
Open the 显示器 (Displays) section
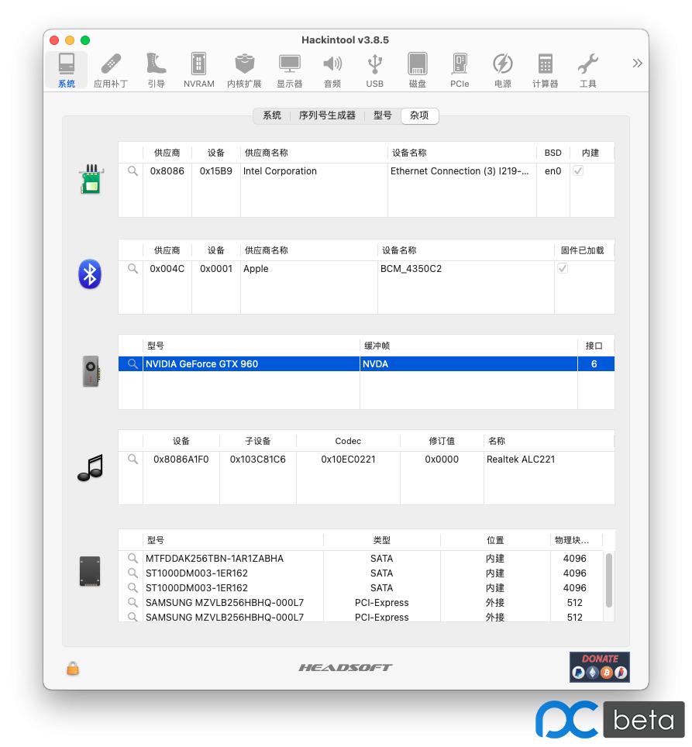pyautogui.click(x=289, y=70)
